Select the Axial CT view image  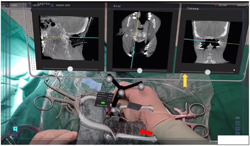[142, 39]
